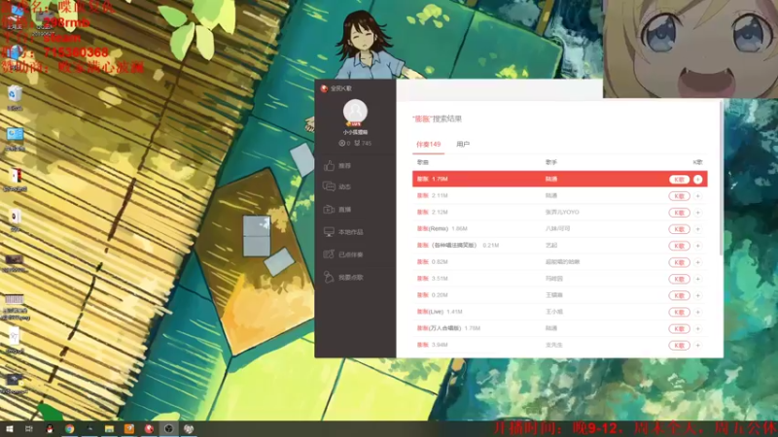The width and height of the screenshot is (778, 437).
Task: Open 直播 live section in the sidebar
Action: tap(337, 210)
